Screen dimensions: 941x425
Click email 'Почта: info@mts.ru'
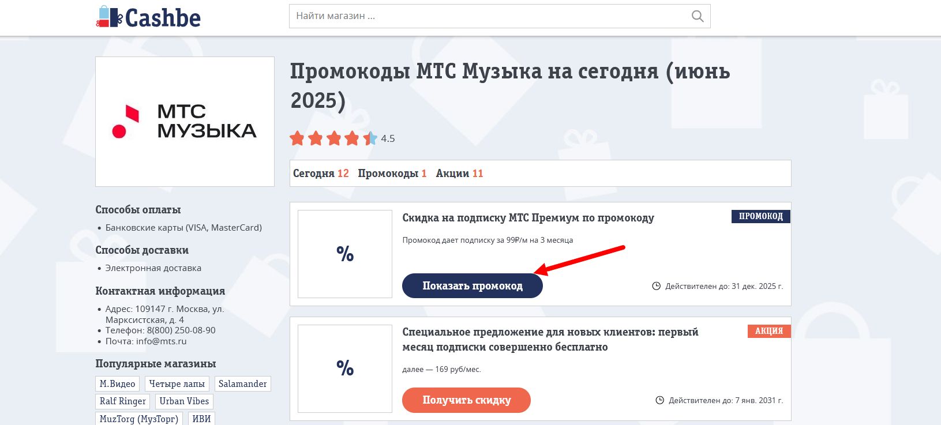pos(146,341)
